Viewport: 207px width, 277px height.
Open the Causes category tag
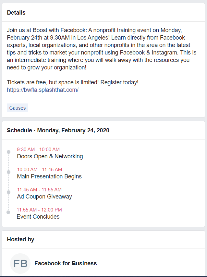pyautogui.click(x=17, y=108)
